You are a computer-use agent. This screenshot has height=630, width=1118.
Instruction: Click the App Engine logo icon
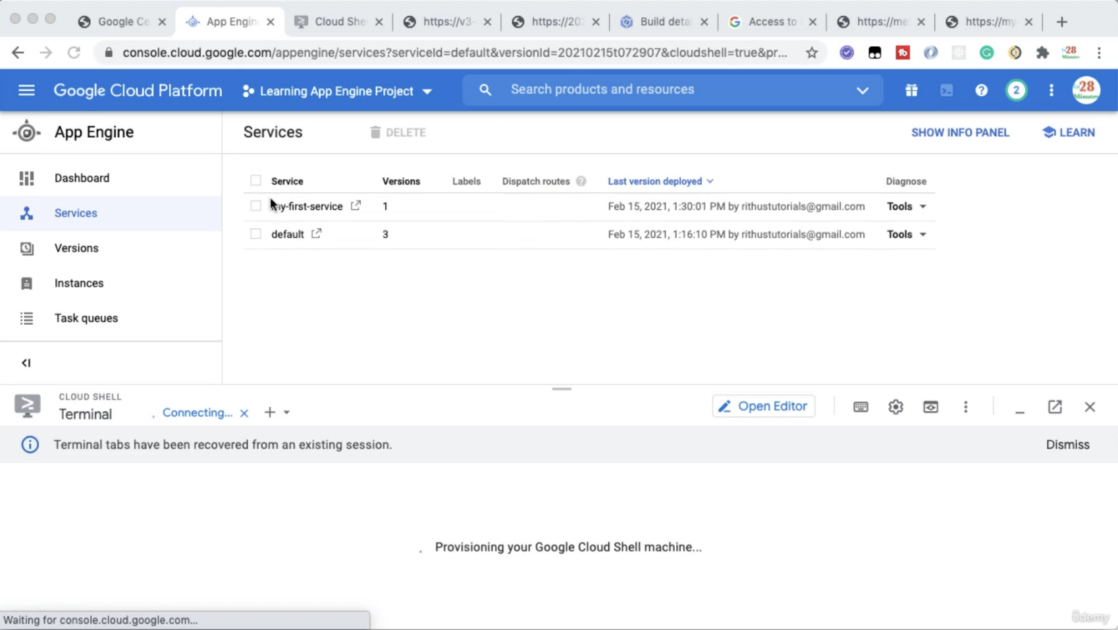pos(26,132)
